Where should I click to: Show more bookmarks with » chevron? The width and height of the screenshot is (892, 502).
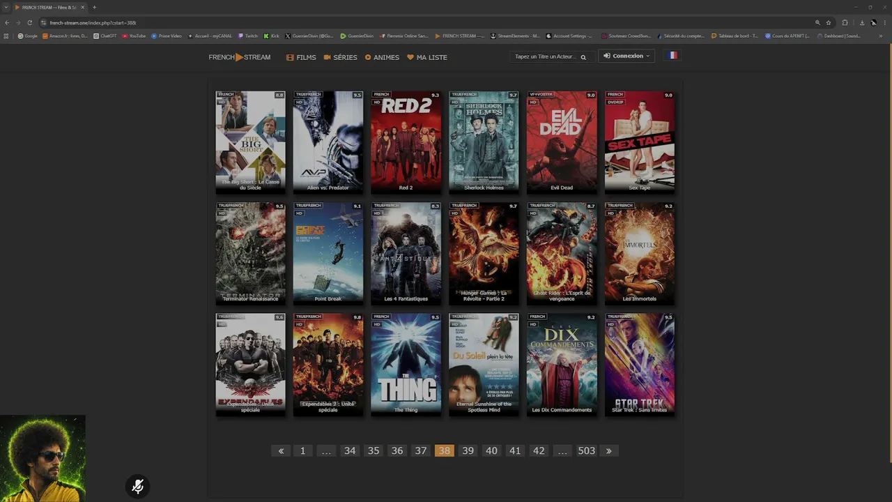[x=881, y=36]
